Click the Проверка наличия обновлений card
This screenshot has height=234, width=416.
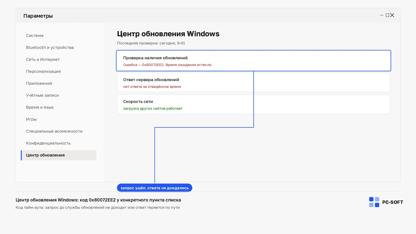click(253, 61)
